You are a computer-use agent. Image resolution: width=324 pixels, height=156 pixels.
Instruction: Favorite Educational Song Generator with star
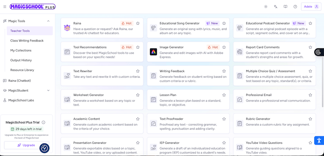(x=224, y=23)
